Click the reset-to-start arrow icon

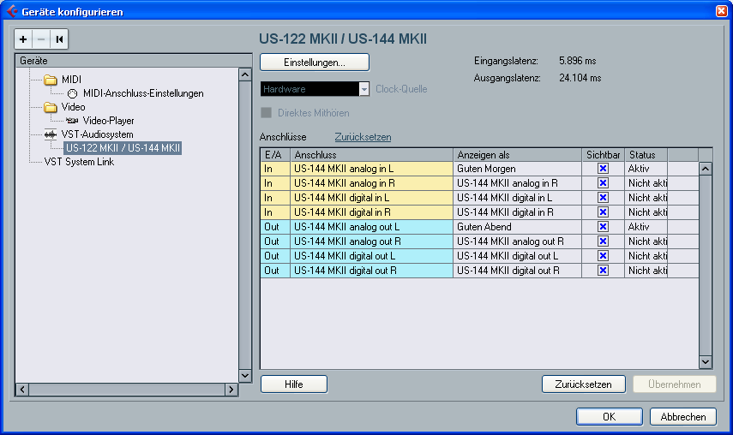[59, 39]
